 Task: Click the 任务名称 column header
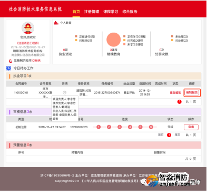(x=84, y=84)
